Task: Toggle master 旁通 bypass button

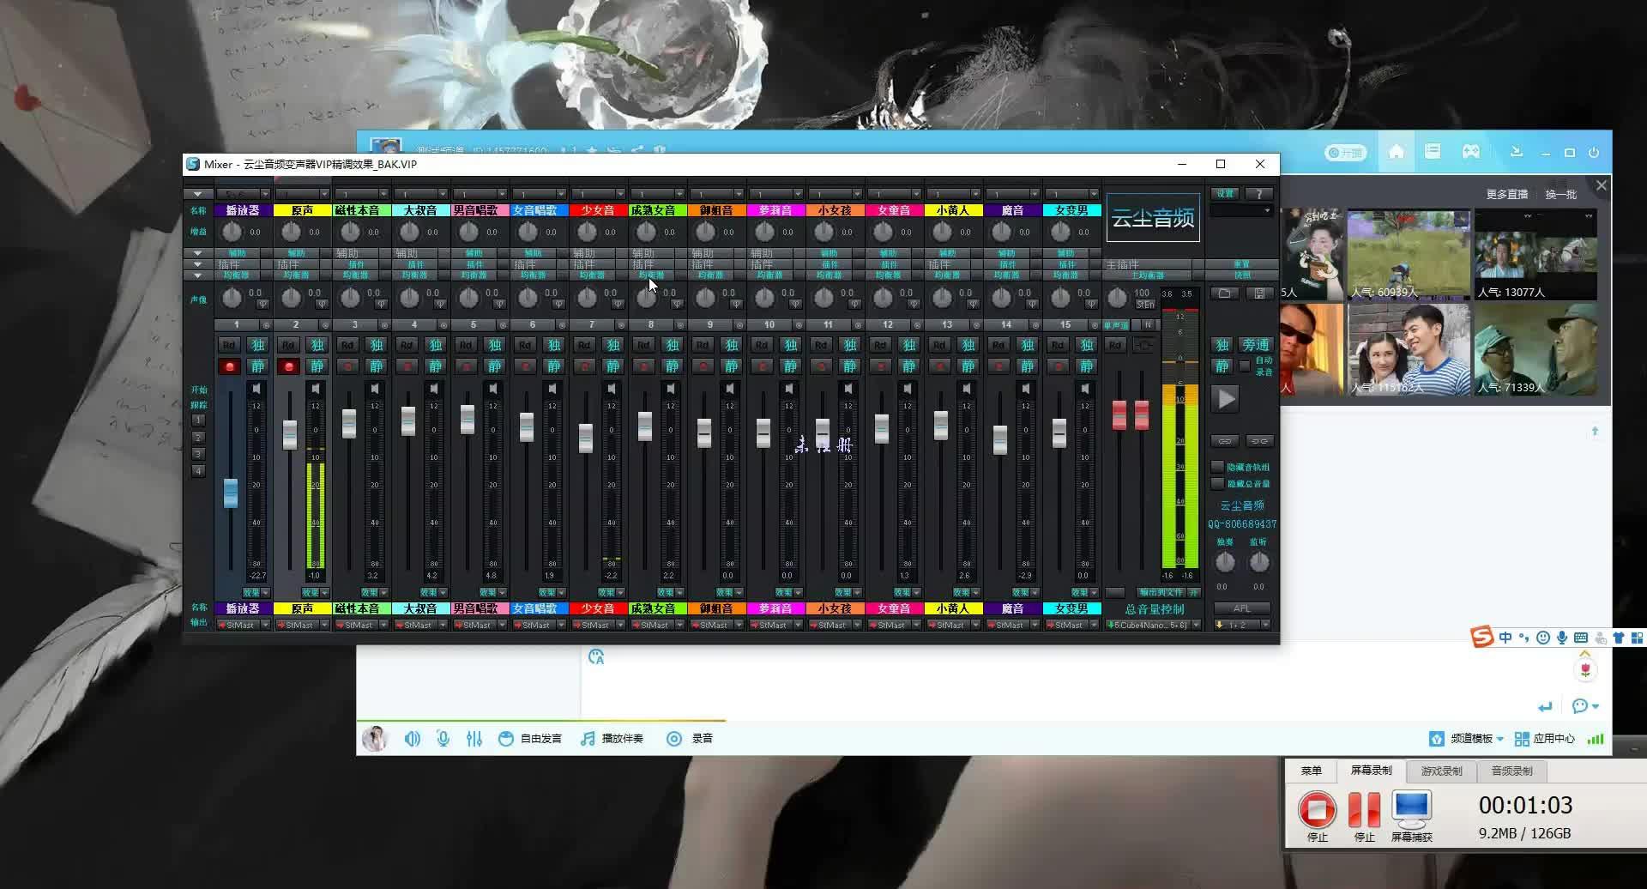Action: tap(1256, 345)
